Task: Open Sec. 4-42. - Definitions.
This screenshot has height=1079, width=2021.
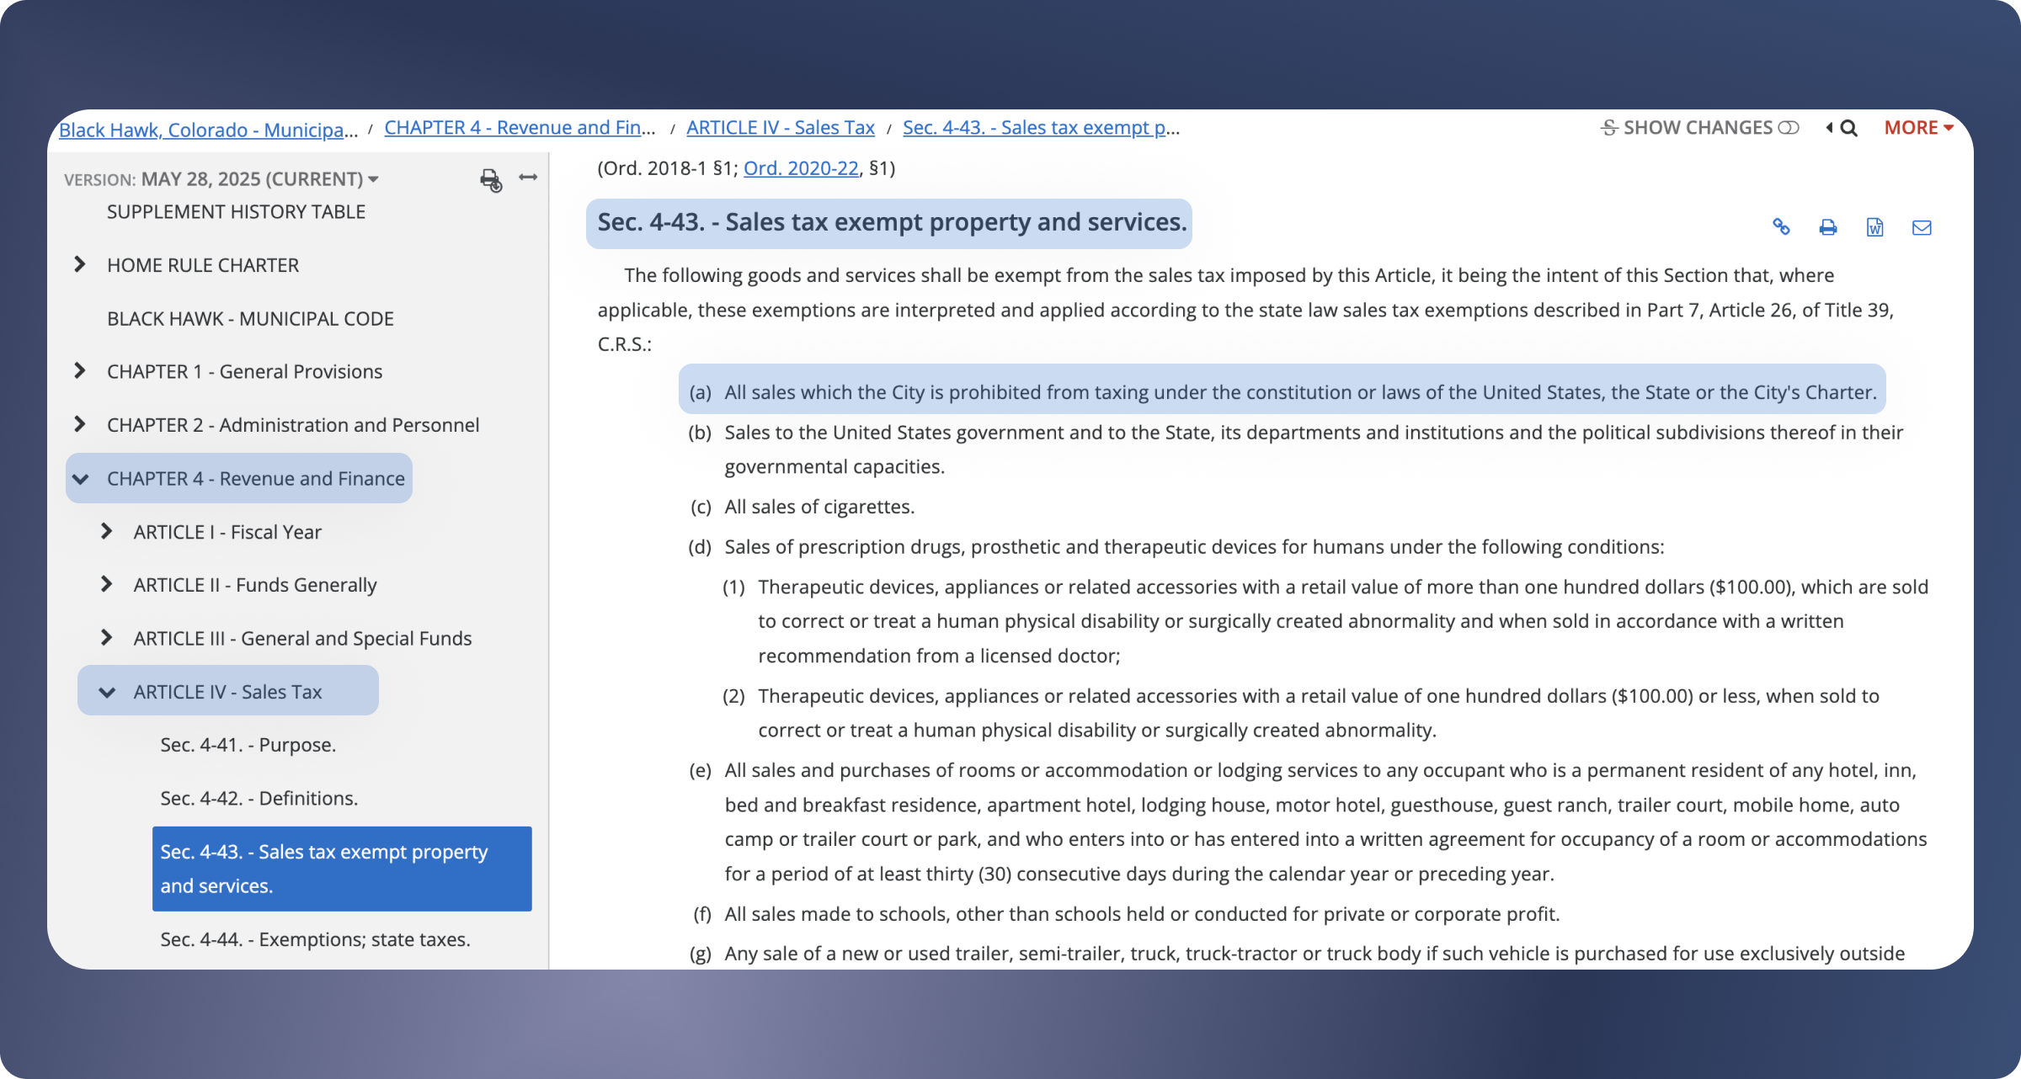Action: click(x=259, y=799)
